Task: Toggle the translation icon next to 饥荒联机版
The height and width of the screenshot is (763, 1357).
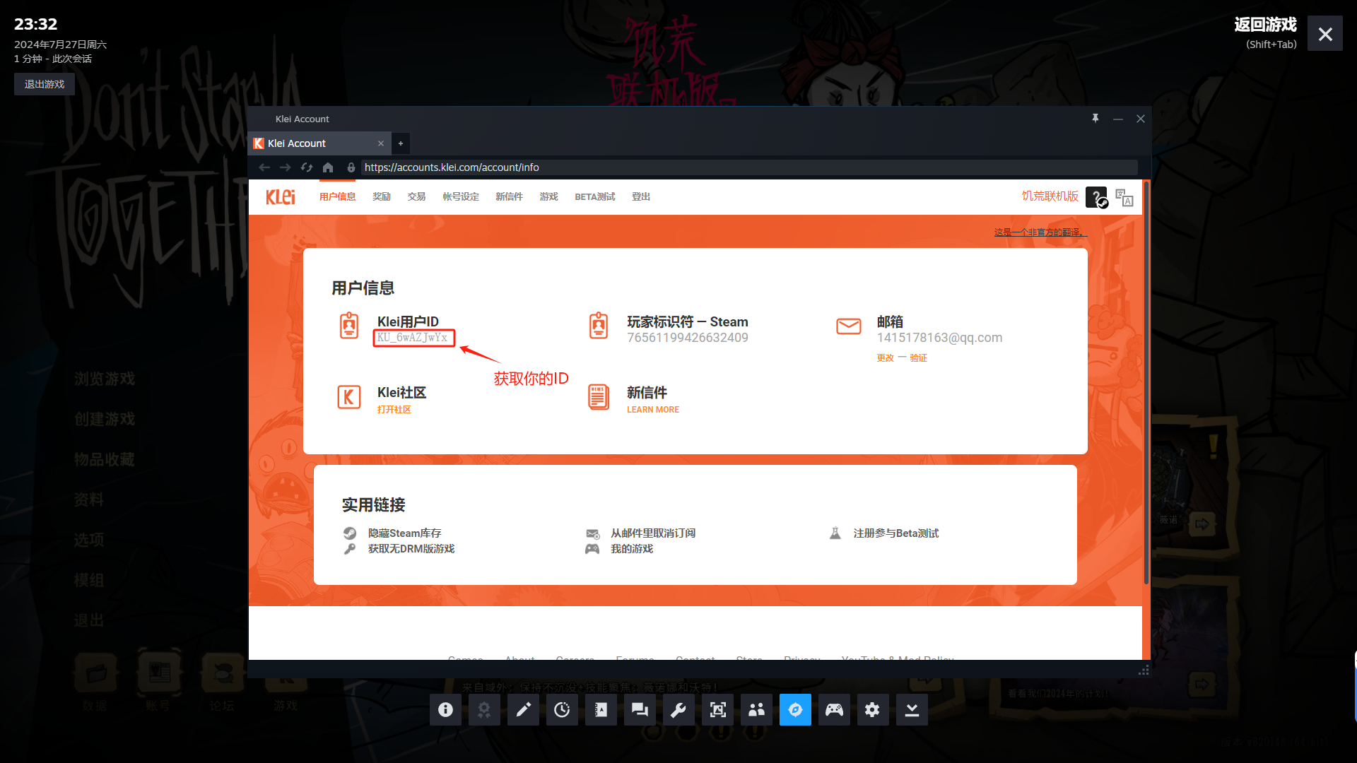Action: 1124,197
